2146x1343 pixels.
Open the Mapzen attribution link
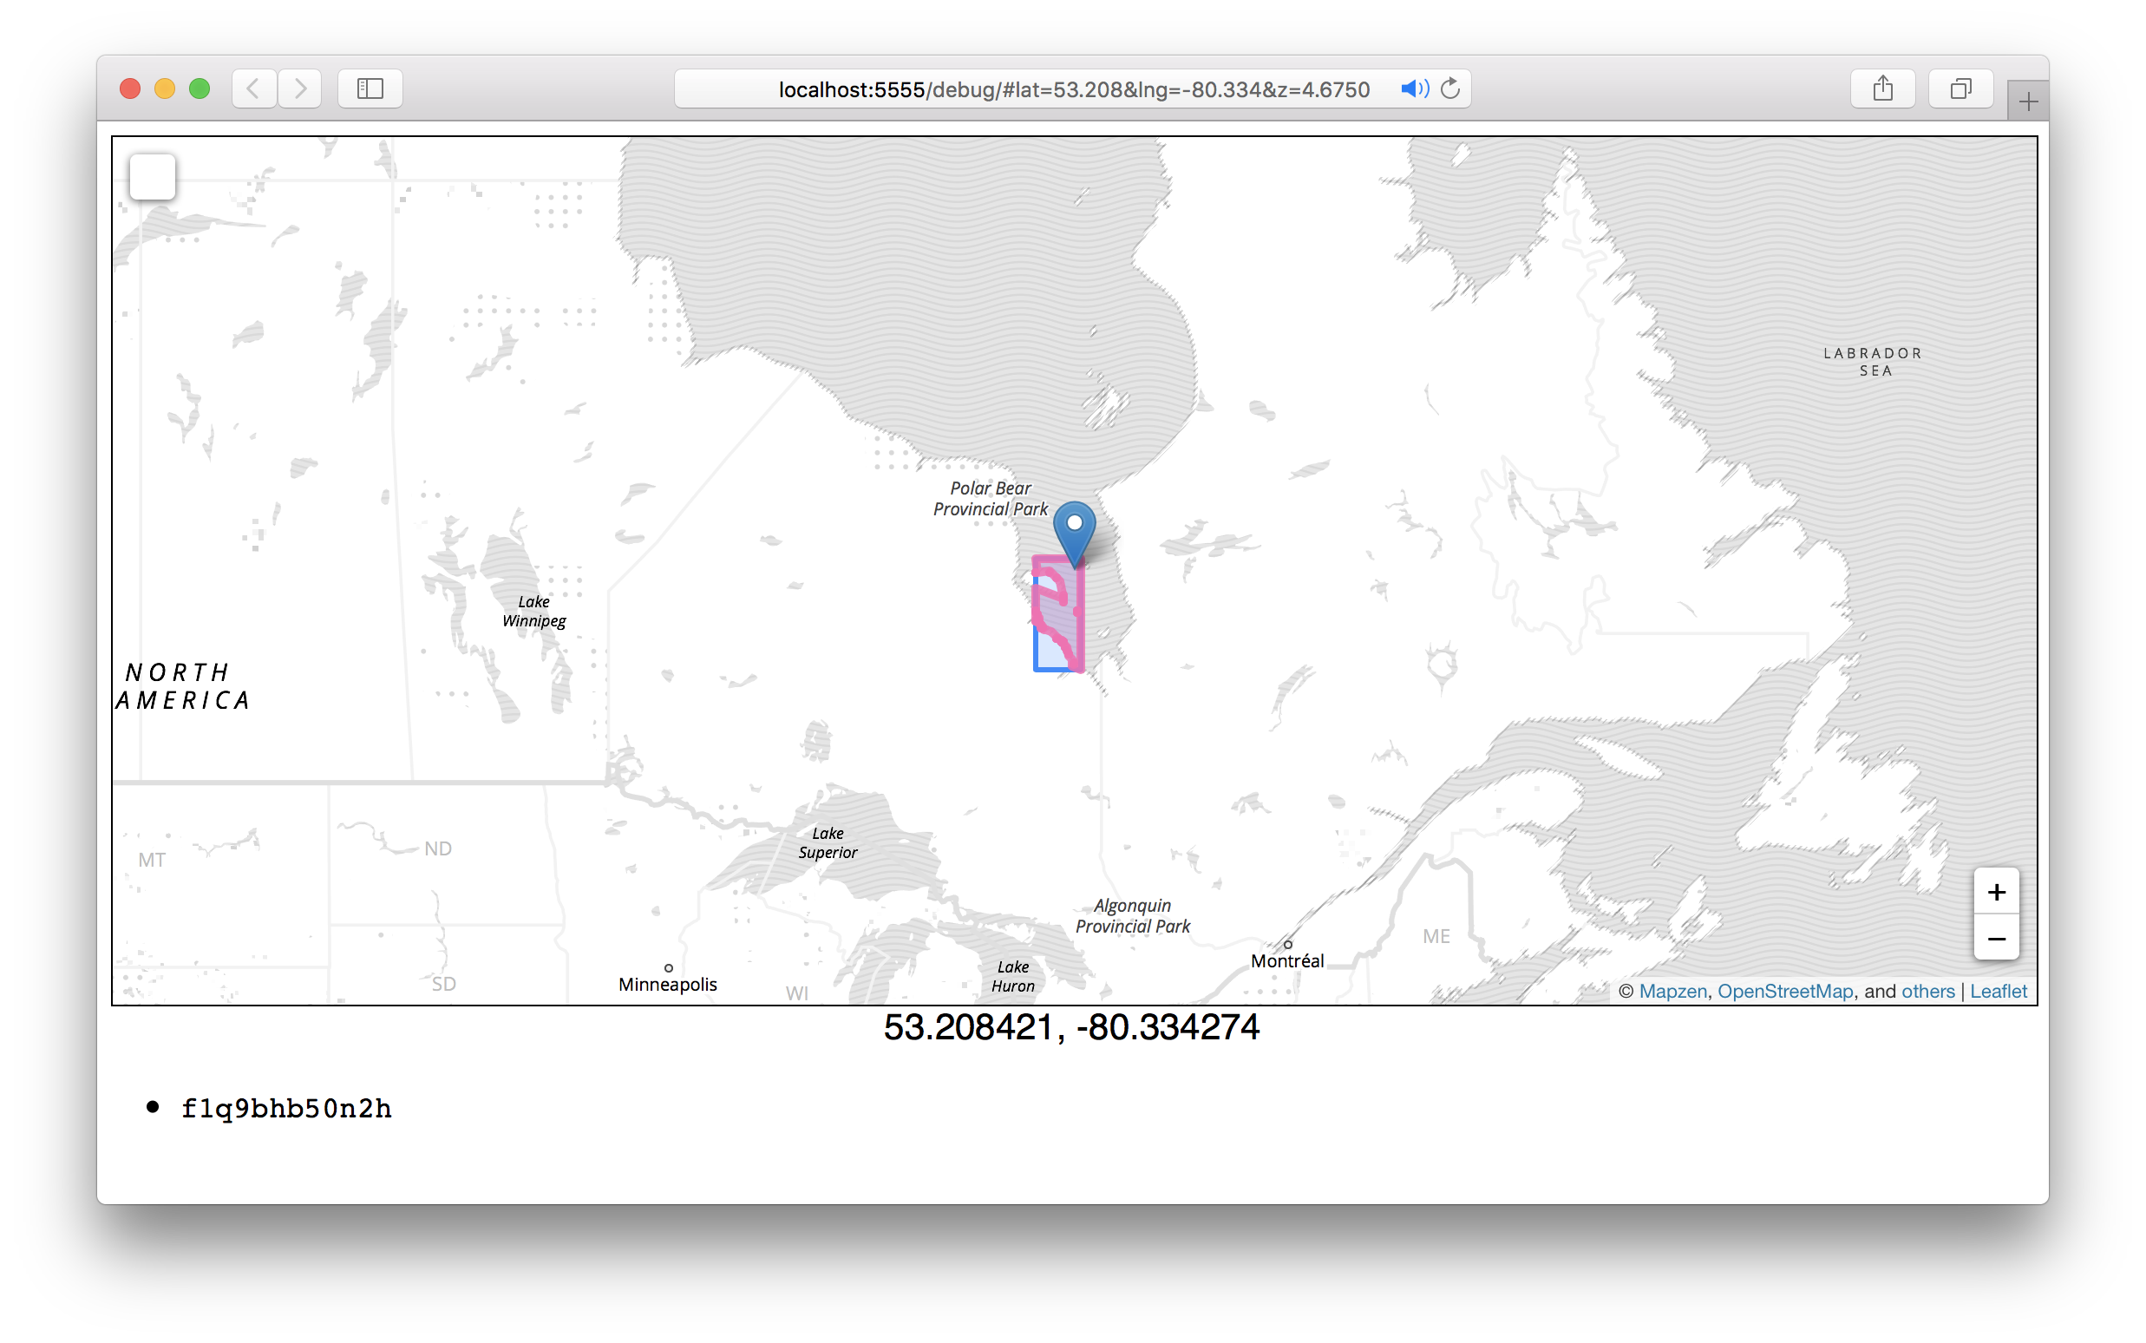1672,992
